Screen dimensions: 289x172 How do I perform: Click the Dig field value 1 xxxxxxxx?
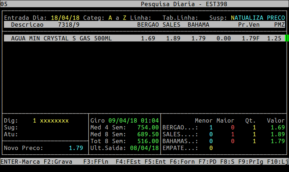click(50, 120)
